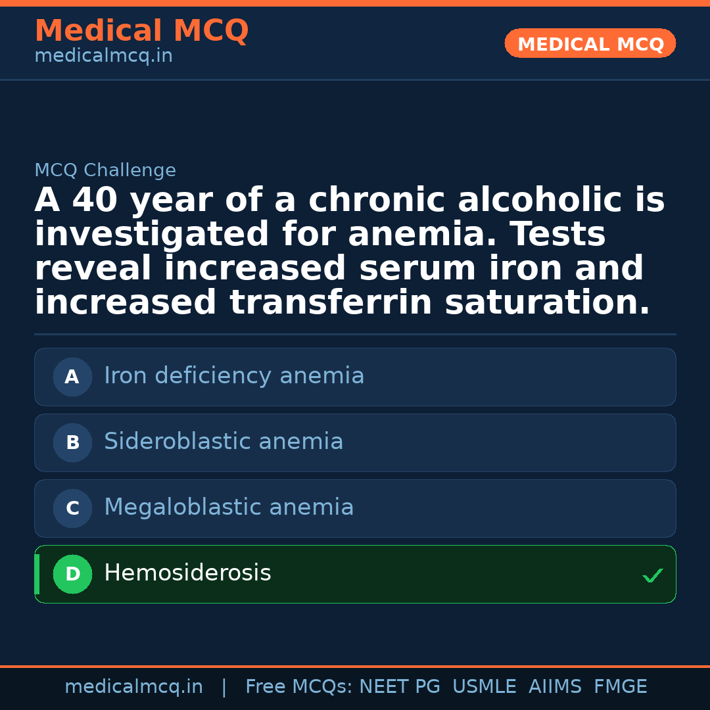The height and width of the screenshot is (710, 710).
Task: Click the USMLE label in the footer
Action: coord(485,687)
